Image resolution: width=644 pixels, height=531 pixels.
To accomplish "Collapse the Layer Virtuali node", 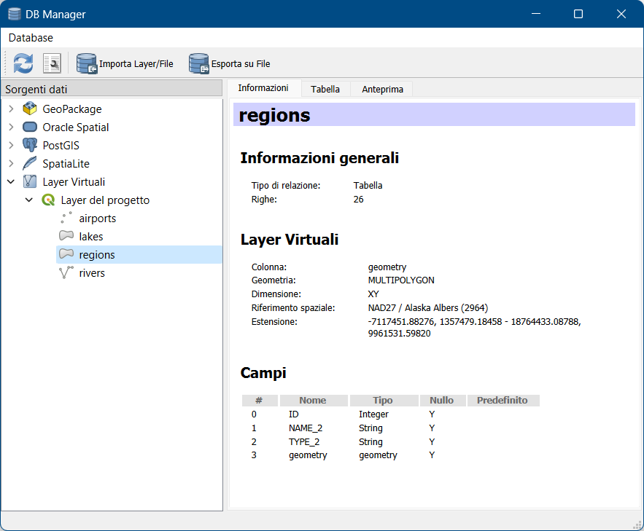I will pos(11,181).
